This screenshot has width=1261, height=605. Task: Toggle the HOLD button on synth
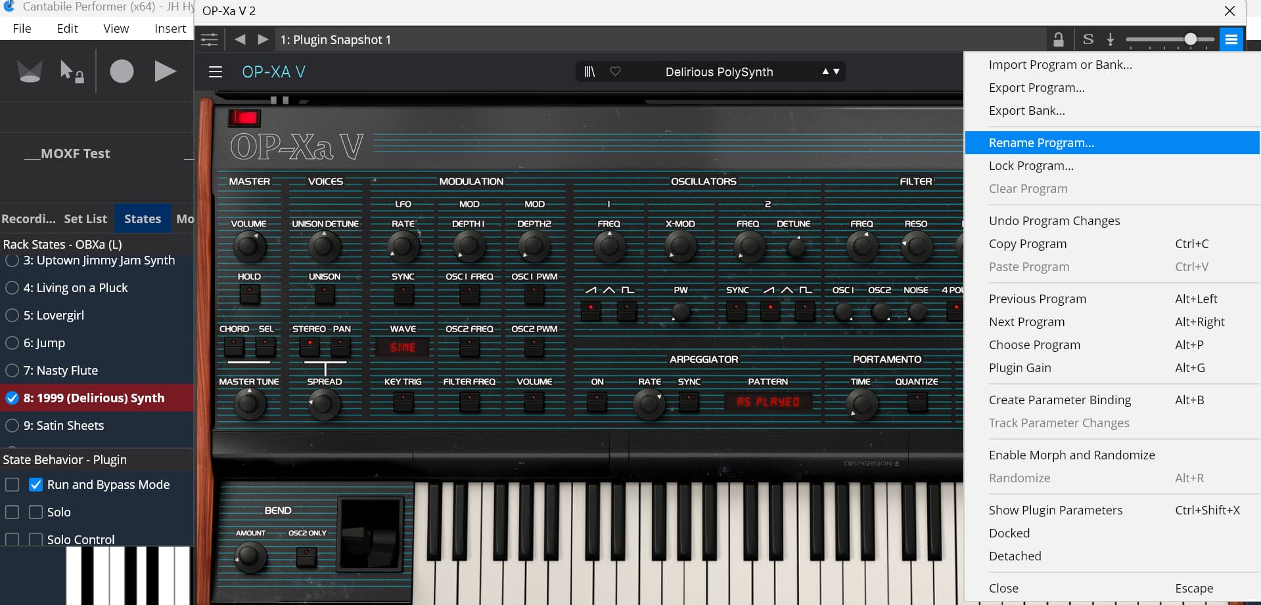point(249,295)
